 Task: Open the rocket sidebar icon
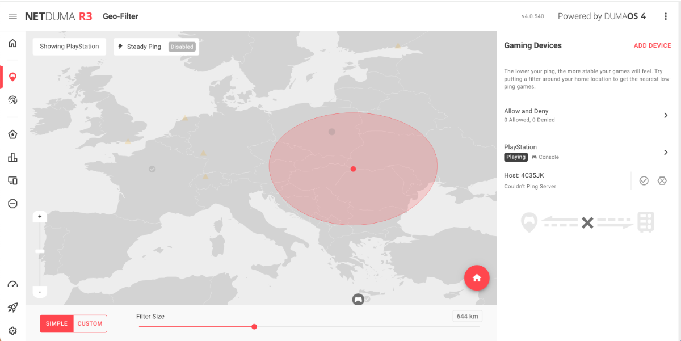[x=12, y=308]
